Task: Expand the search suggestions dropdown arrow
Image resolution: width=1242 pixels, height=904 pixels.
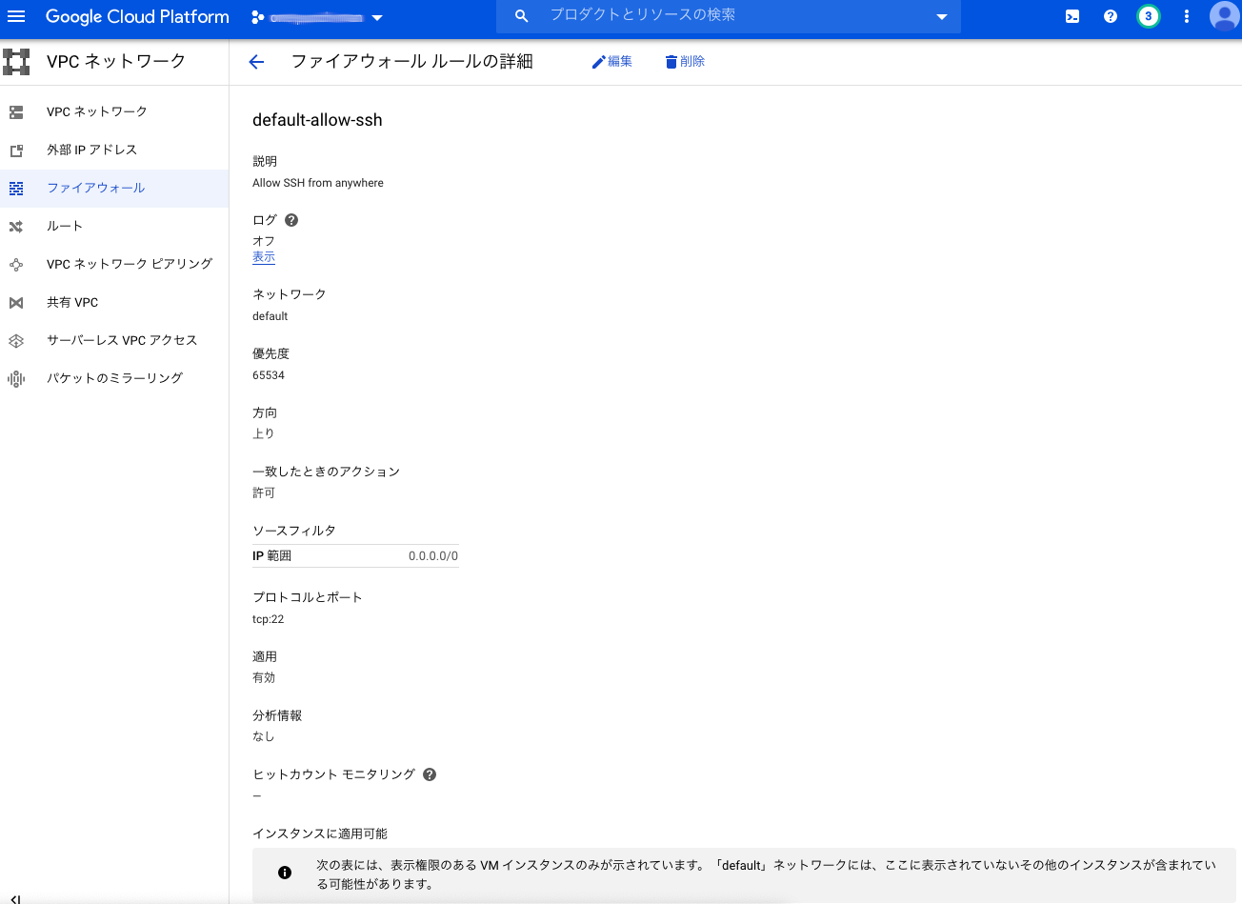Action: point(941,16)
